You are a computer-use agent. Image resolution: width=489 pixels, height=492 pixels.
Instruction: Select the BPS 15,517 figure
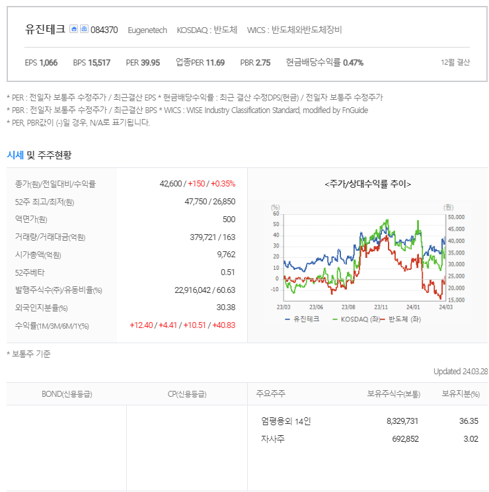click(x=92, y=63)
